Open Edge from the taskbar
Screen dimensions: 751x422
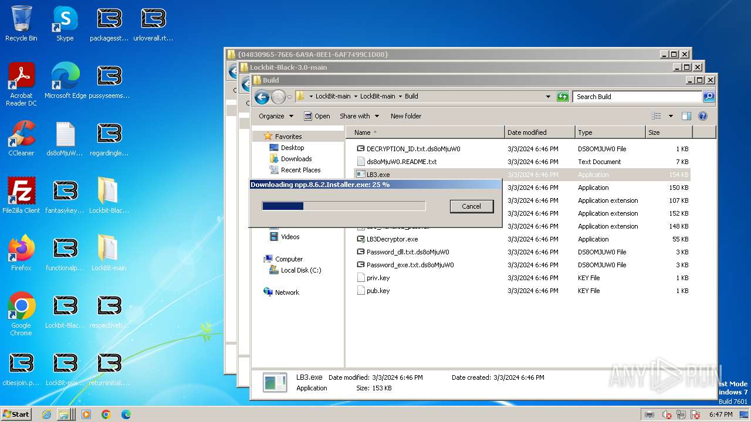[x=126, y=414]
